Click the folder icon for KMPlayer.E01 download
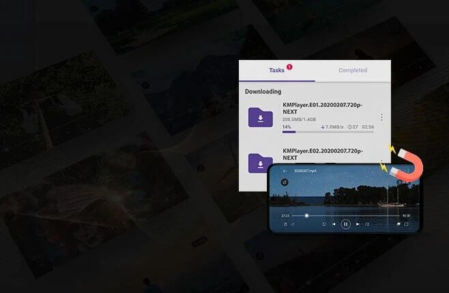Screen dimensions: 449x293 (260, 117)
